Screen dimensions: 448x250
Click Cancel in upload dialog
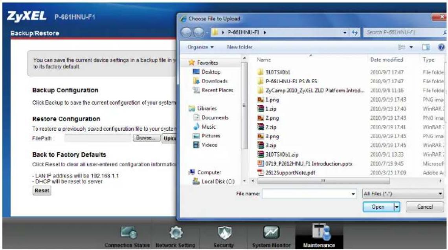pos(425,207)
